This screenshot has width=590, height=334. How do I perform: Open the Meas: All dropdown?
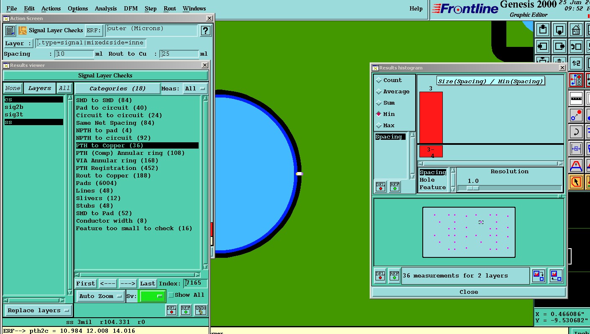(196, 88)
